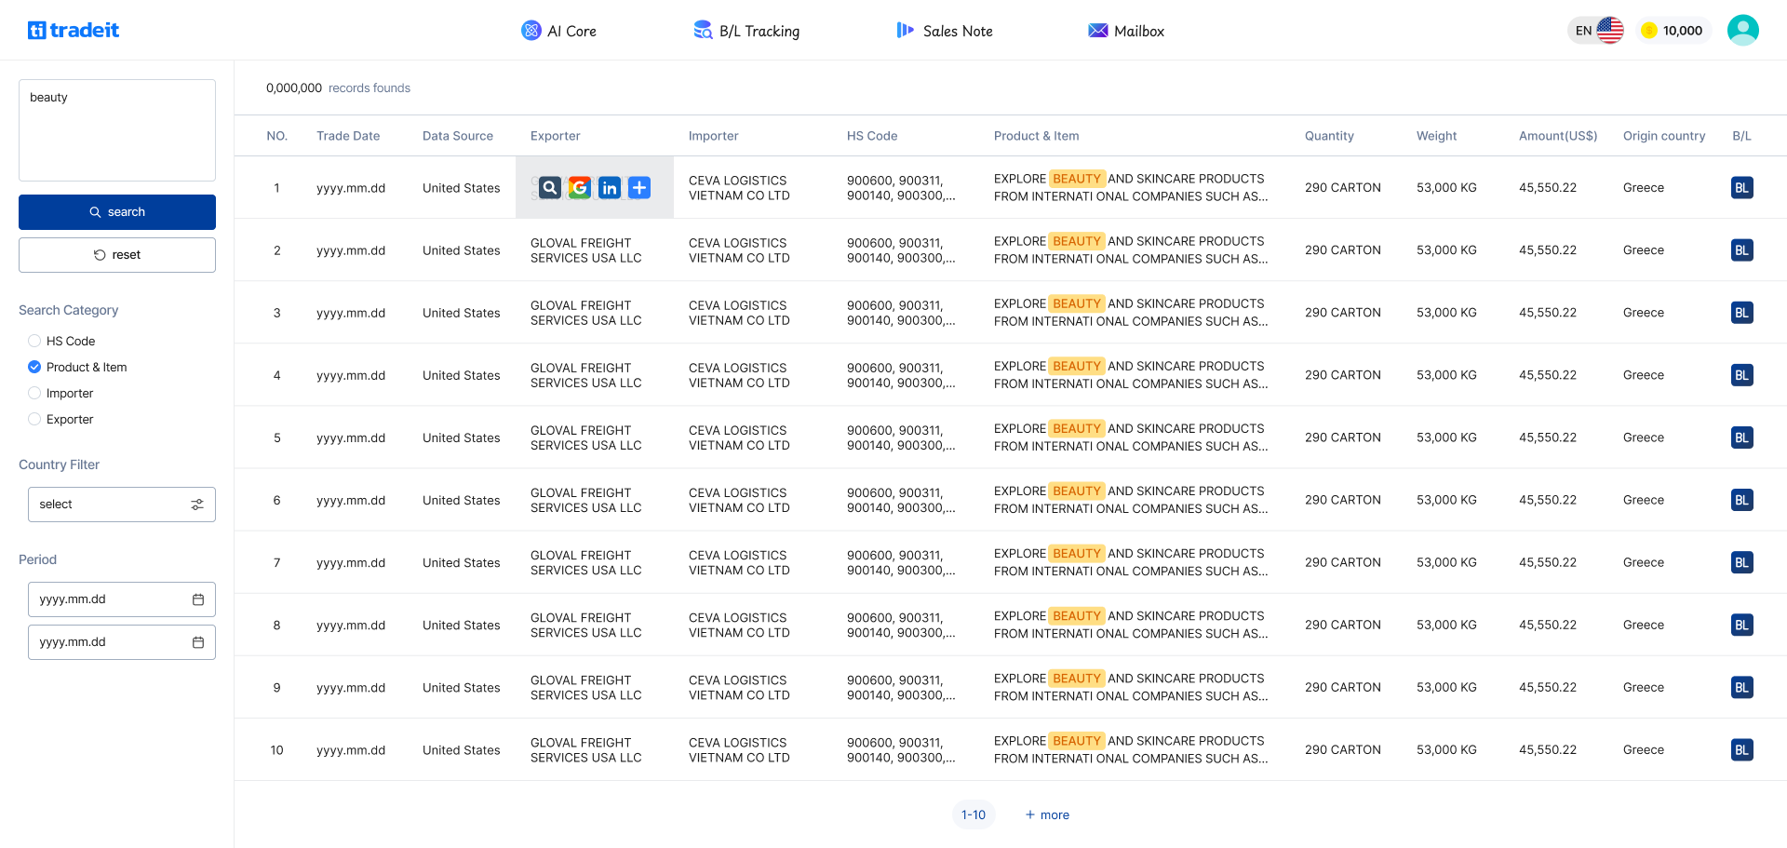The height and width of the screenshot is (848, 1787).
Task: Select the HS Code search category
Action: (34, 342)
